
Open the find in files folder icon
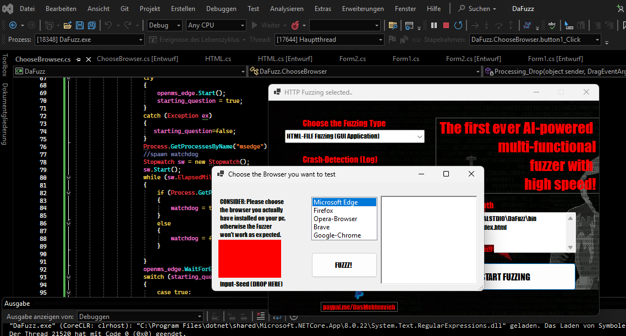[x=393, y=25]
